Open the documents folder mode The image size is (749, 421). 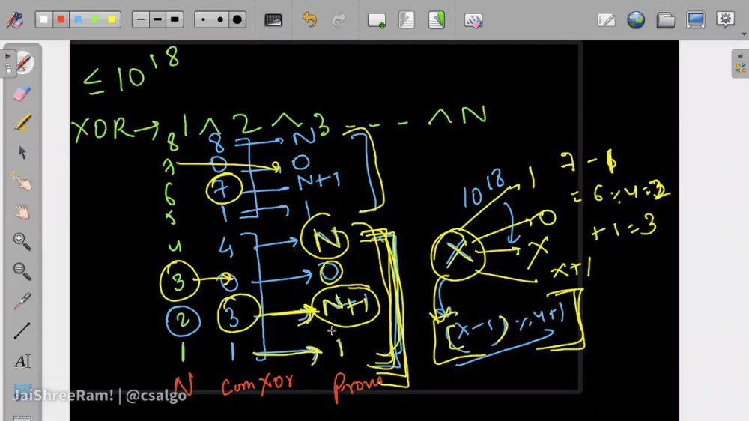(x=665, y=20)
